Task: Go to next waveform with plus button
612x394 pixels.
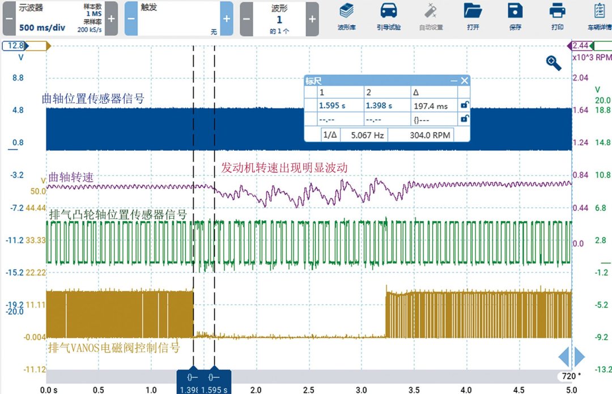Action: click(312, 19)
